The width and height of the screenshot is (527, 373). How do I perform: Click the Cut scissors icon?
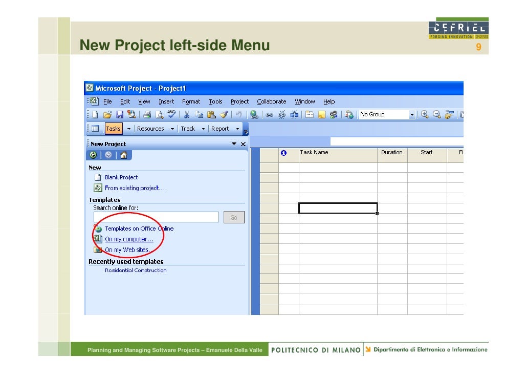[187, 114]
